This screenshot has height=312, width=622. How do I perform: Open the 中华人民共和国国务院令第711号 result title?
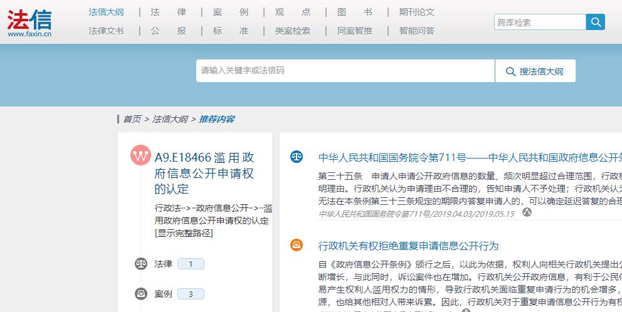pyautogui.click(x=470, y=157)
